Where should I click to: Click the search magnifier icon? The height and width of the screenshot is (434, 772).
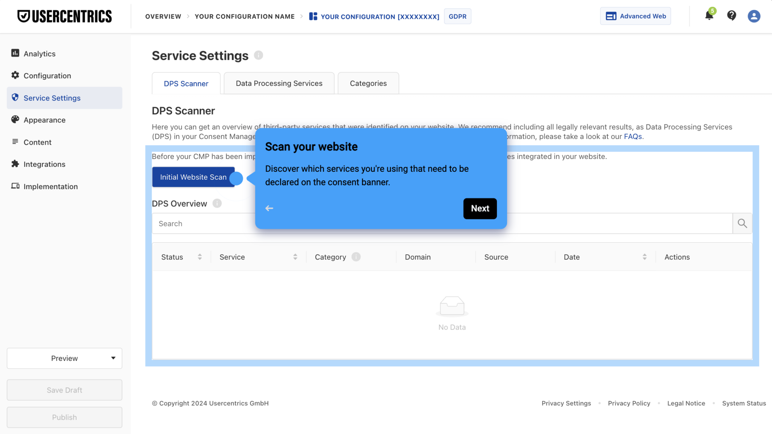(742, 223)
